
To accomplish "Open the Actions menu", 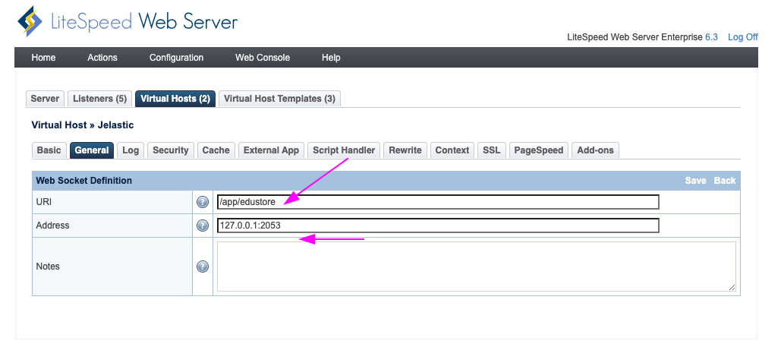I will (102, 58).
